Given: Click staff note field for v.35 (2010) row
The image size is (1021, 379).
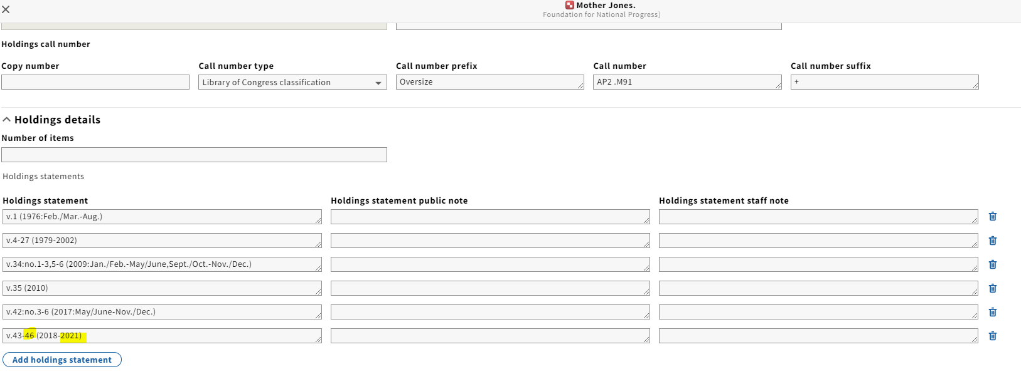Looking at the screenshot, I should 818,288.
